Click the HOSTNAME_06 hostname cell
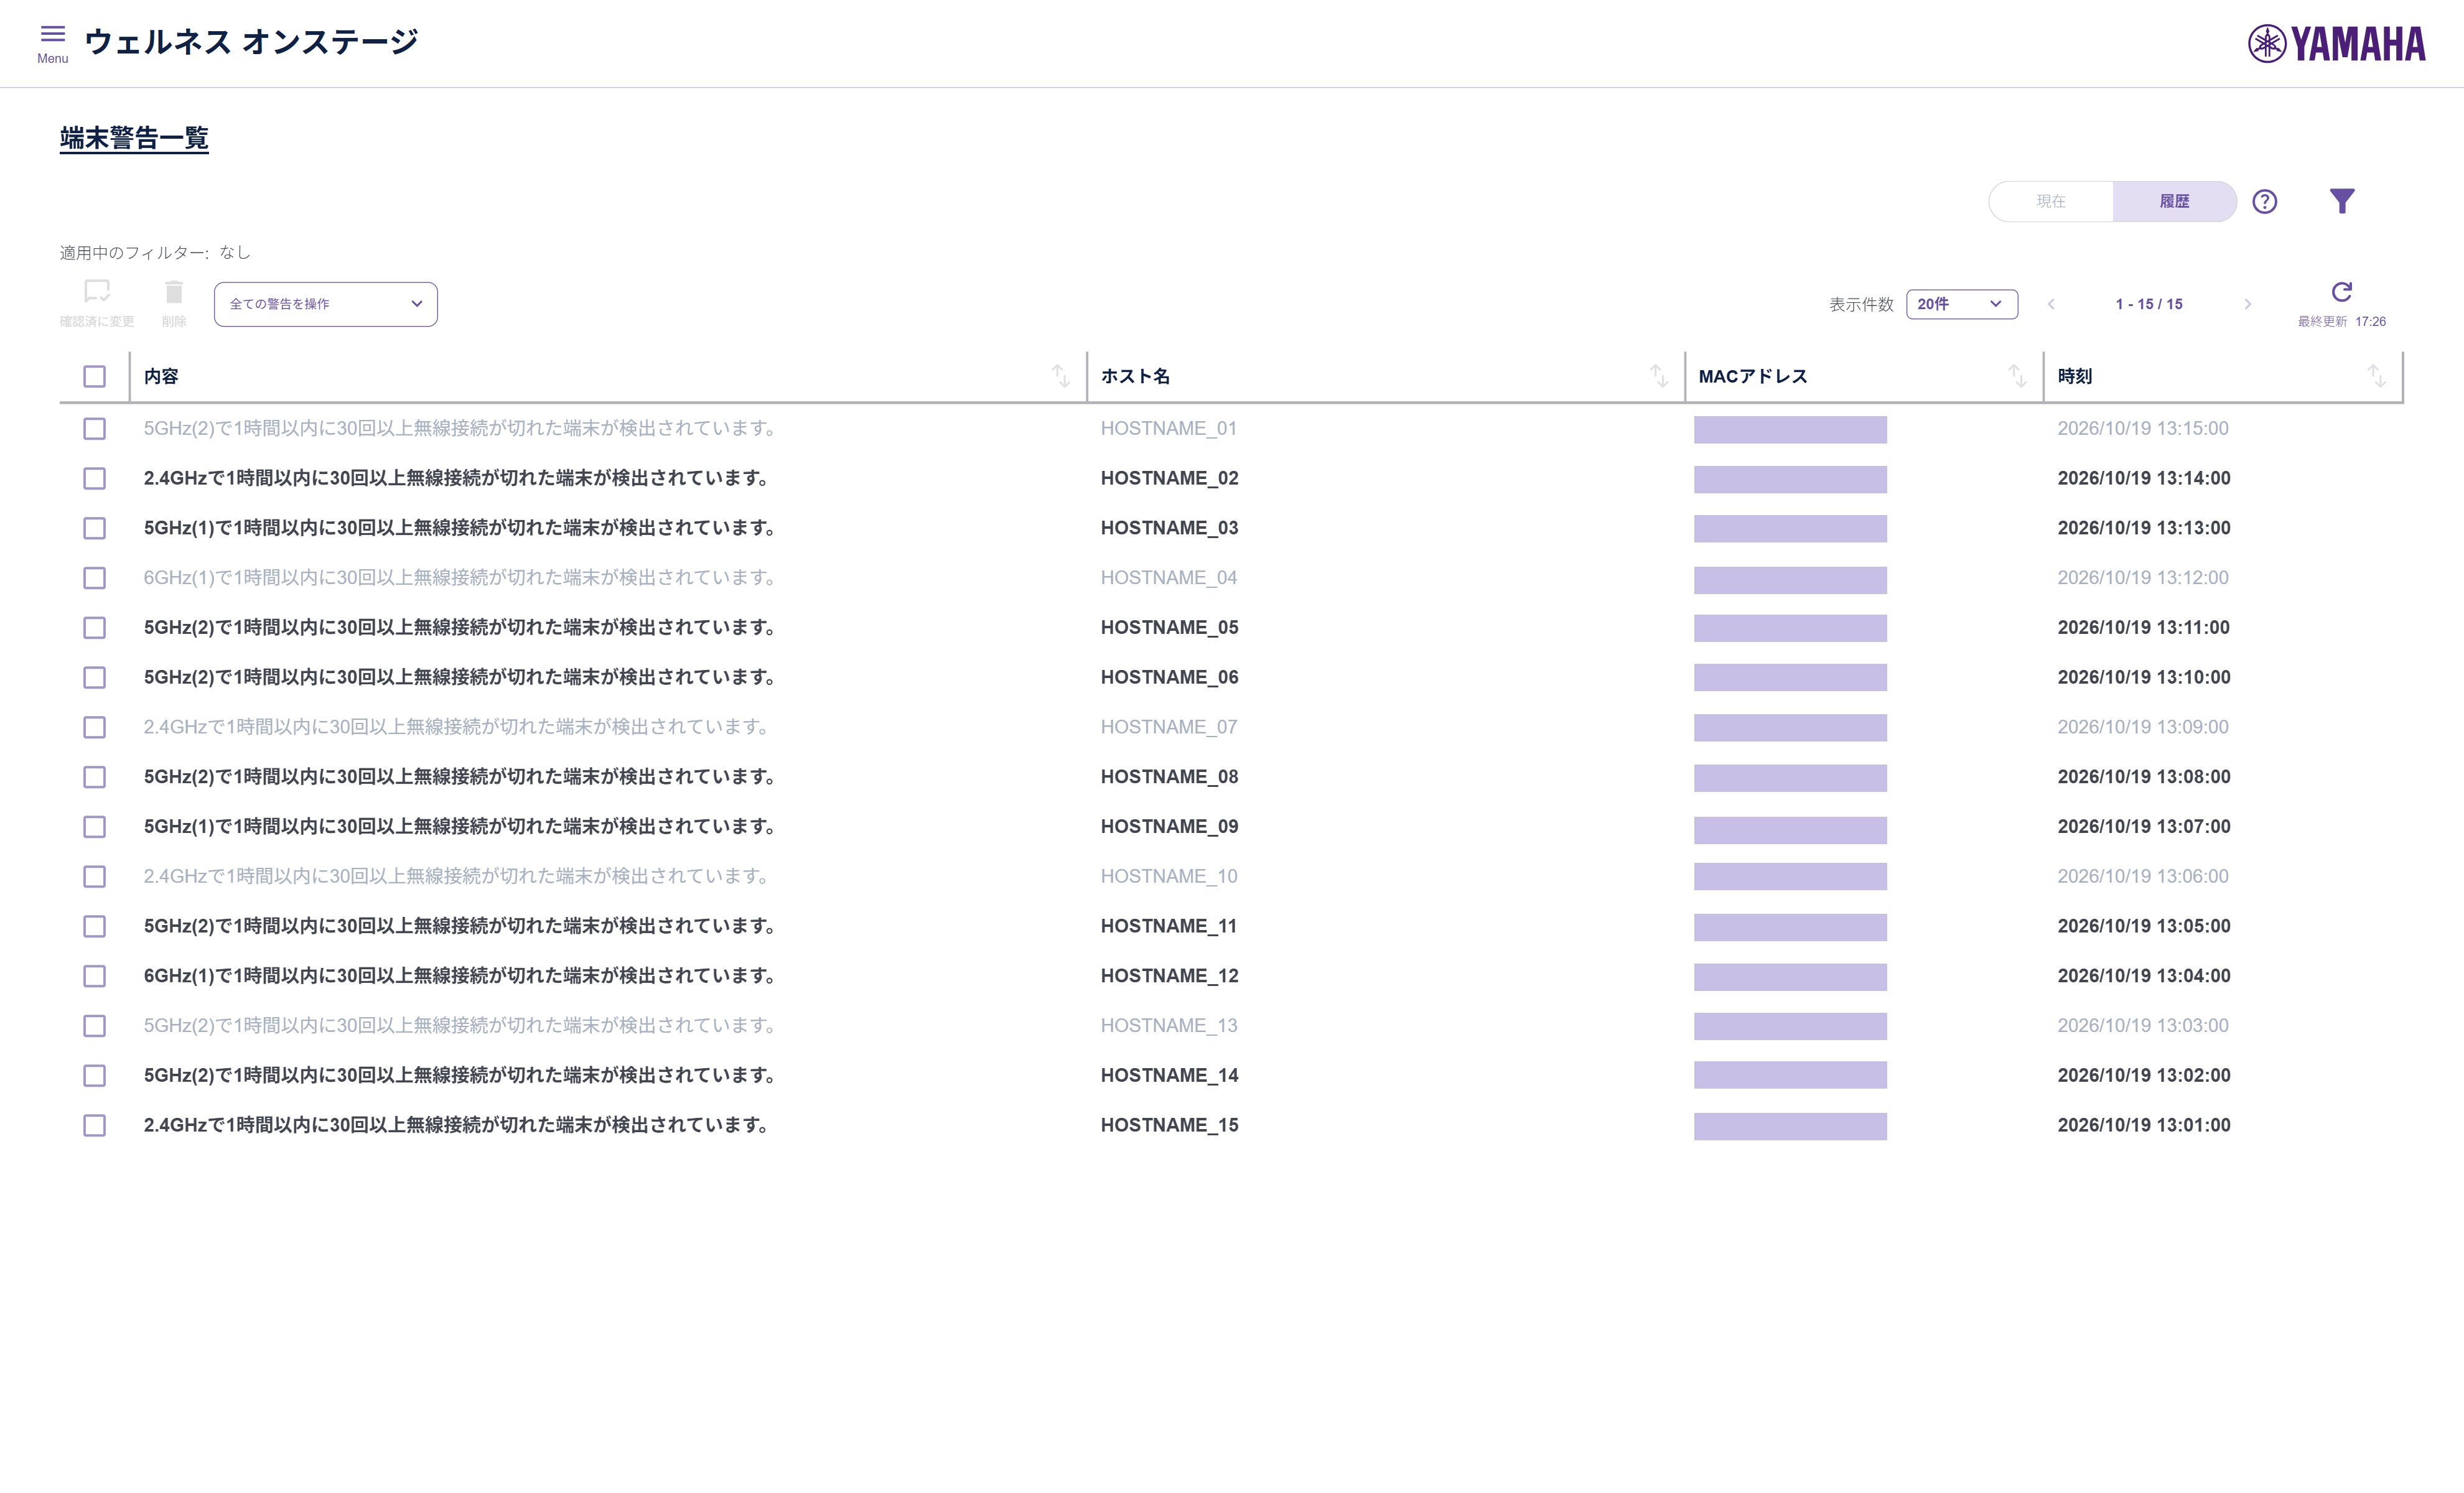Image resolution: width=2464 pixels, height=1493 pixels. click(1170, 677)
